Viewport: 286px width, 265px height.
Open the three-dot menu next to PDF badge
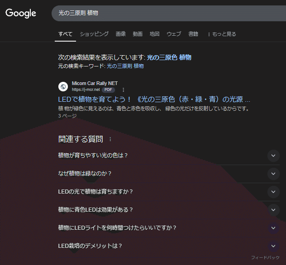click(x=123, y=90)
